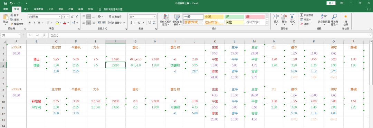
Task: Toggle Wrap Text (自動換行)
Action: pyautogui.click(x=115, y=17)
